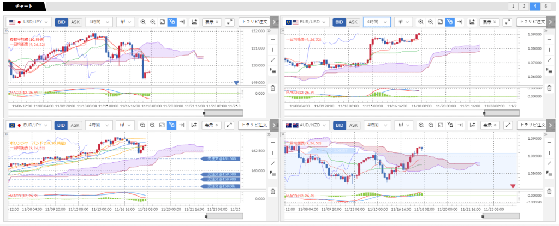Viewport: 559px width, 226px height.
Task: Enable Y-axis lock on AUD/NZD chart
Action: click(x=450, y=125)
